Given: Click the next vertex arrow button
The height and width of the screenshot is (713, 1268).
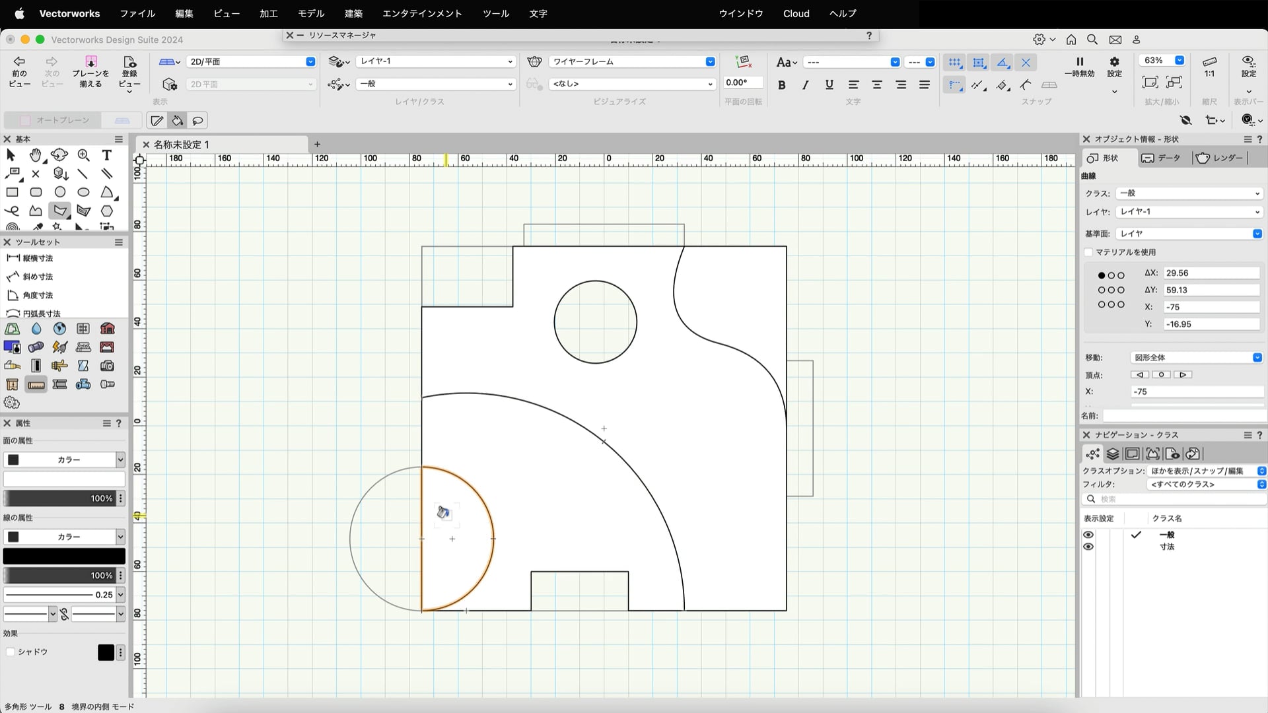Looking at the screenshot, I should point(1183,375).
